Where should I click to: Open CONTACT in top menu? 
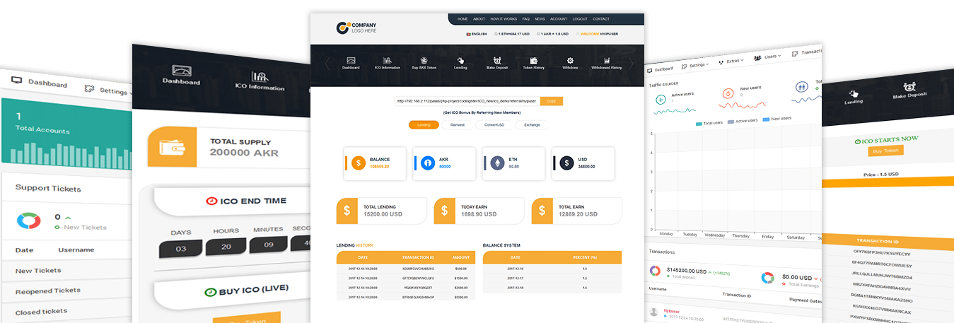(601, 19)
